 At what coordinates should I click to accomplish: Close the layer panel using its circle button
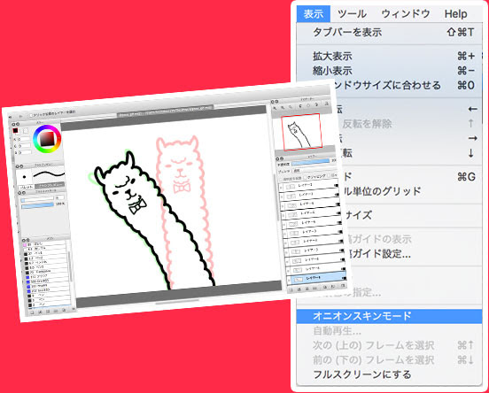[276, 158]
